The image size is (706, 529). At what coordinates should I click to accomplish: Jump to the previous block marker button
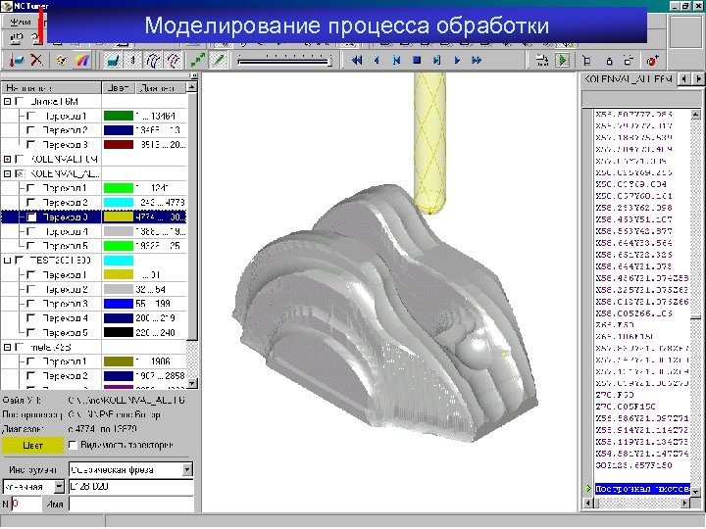[x=397, y=60]
